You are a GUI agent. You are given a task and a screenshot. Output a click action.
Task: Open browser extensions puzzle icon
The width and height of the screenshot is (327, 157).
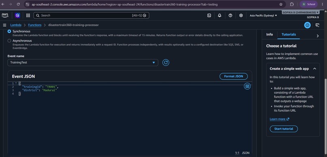pyautogui.click(x=292, y=4)
